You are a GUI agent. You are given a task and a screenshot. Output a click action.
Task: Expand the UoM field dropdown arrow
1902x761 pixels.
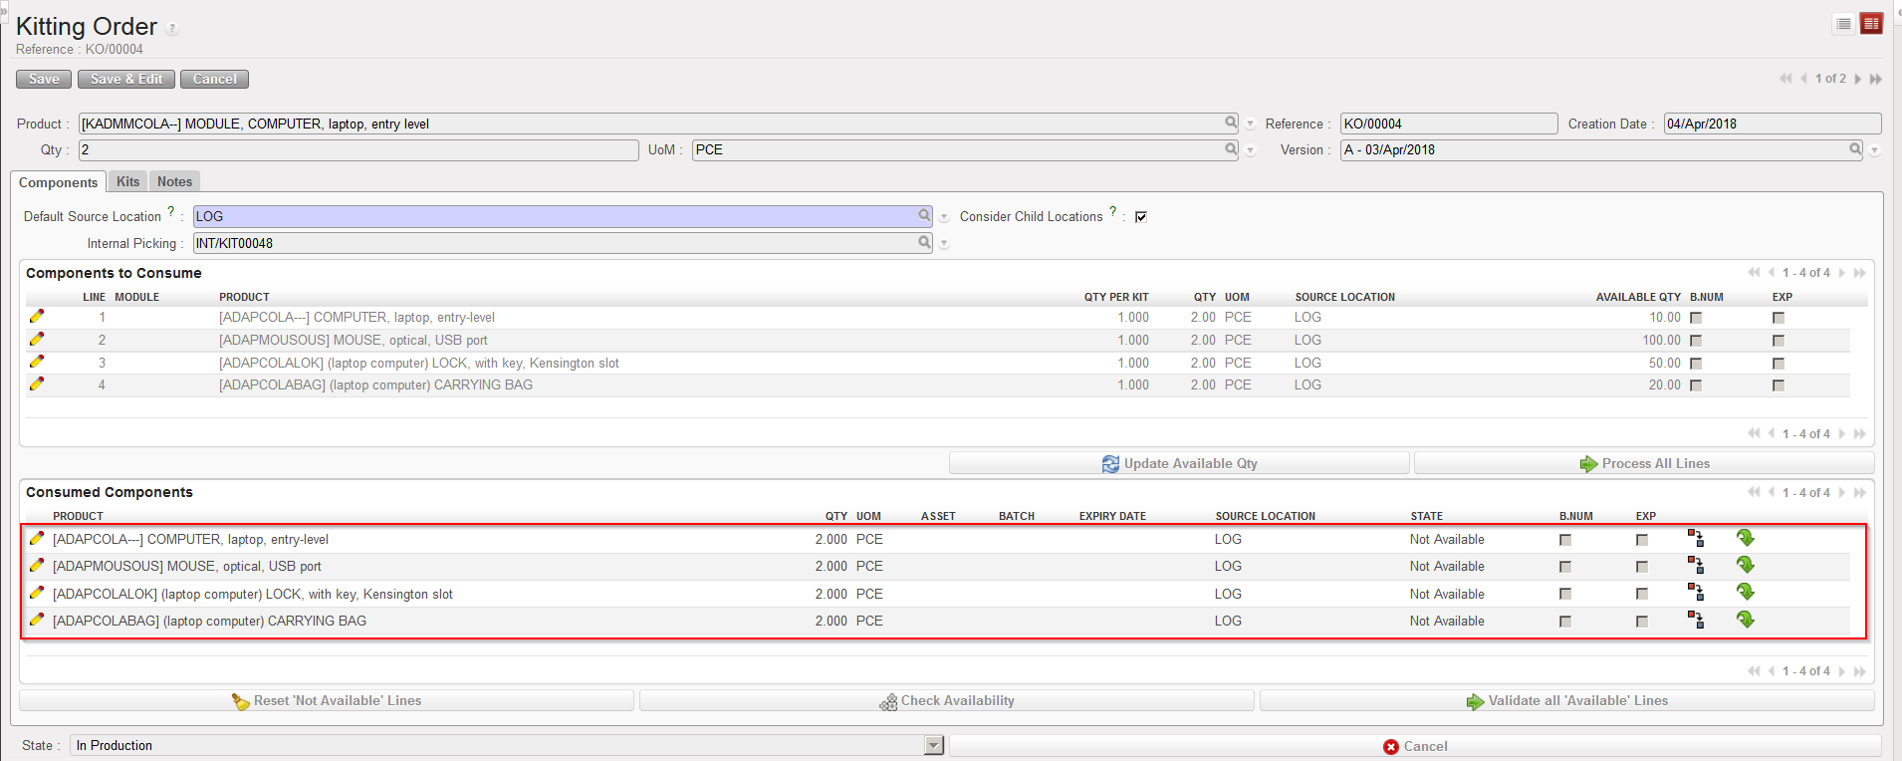coord(1251,150)
